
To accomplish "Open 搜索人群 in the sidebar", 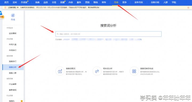I will coord(13,73).
